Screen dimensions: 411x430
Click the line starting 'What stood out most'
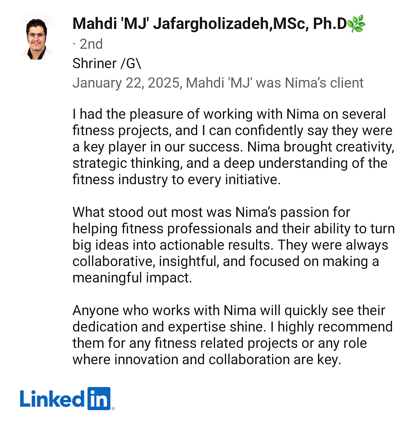(x=211, y=213)
